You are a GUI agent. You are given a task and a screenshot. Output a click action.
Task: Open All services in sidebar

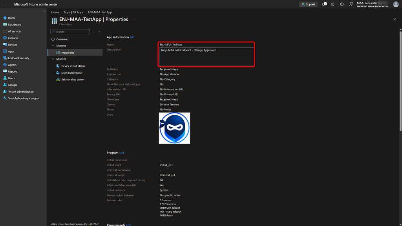tap(15, 31)
